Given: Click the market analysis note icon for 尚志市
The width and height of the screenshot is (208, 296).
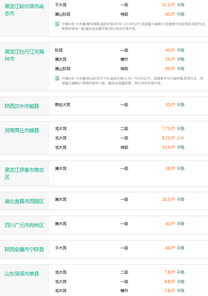Looking at the screenshot, I should pyautogui.click(x=57, y=24).
